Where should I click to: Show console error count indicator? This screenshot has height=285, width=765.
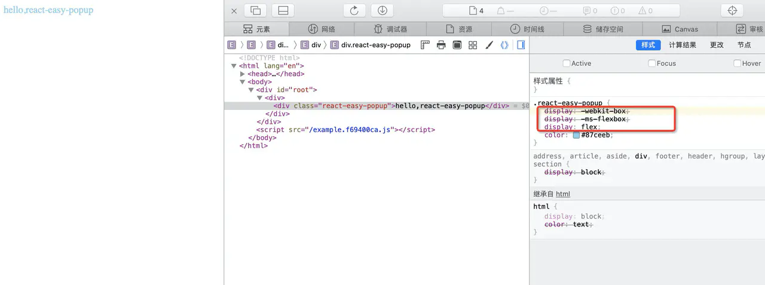(618, 11)
